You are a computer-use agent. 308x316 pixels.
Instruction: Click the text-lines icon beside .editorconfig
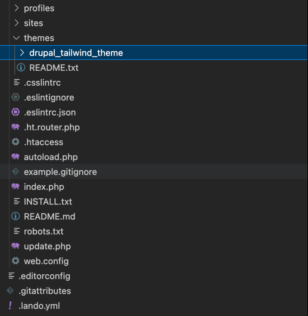11,276
